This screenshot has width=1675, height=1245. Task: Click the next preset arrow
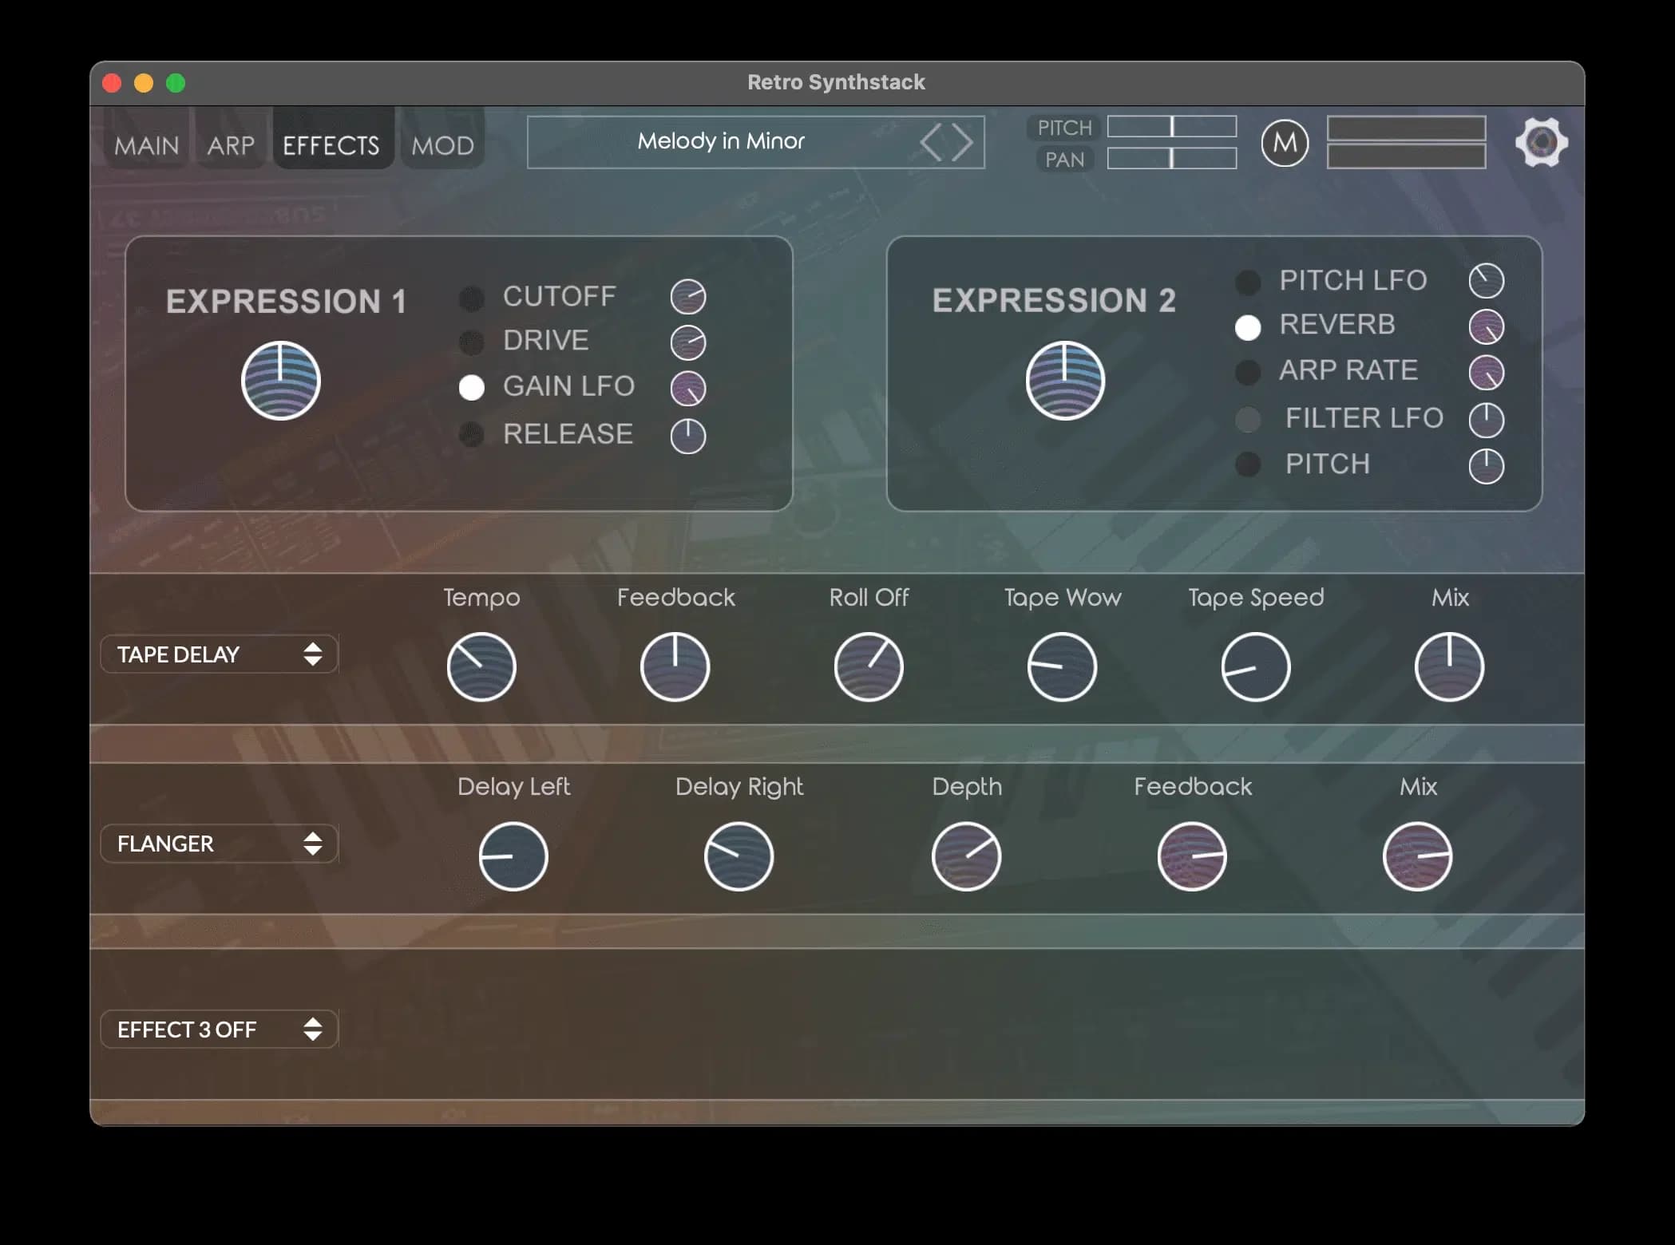pyautogui.click(x=964, y=141)
